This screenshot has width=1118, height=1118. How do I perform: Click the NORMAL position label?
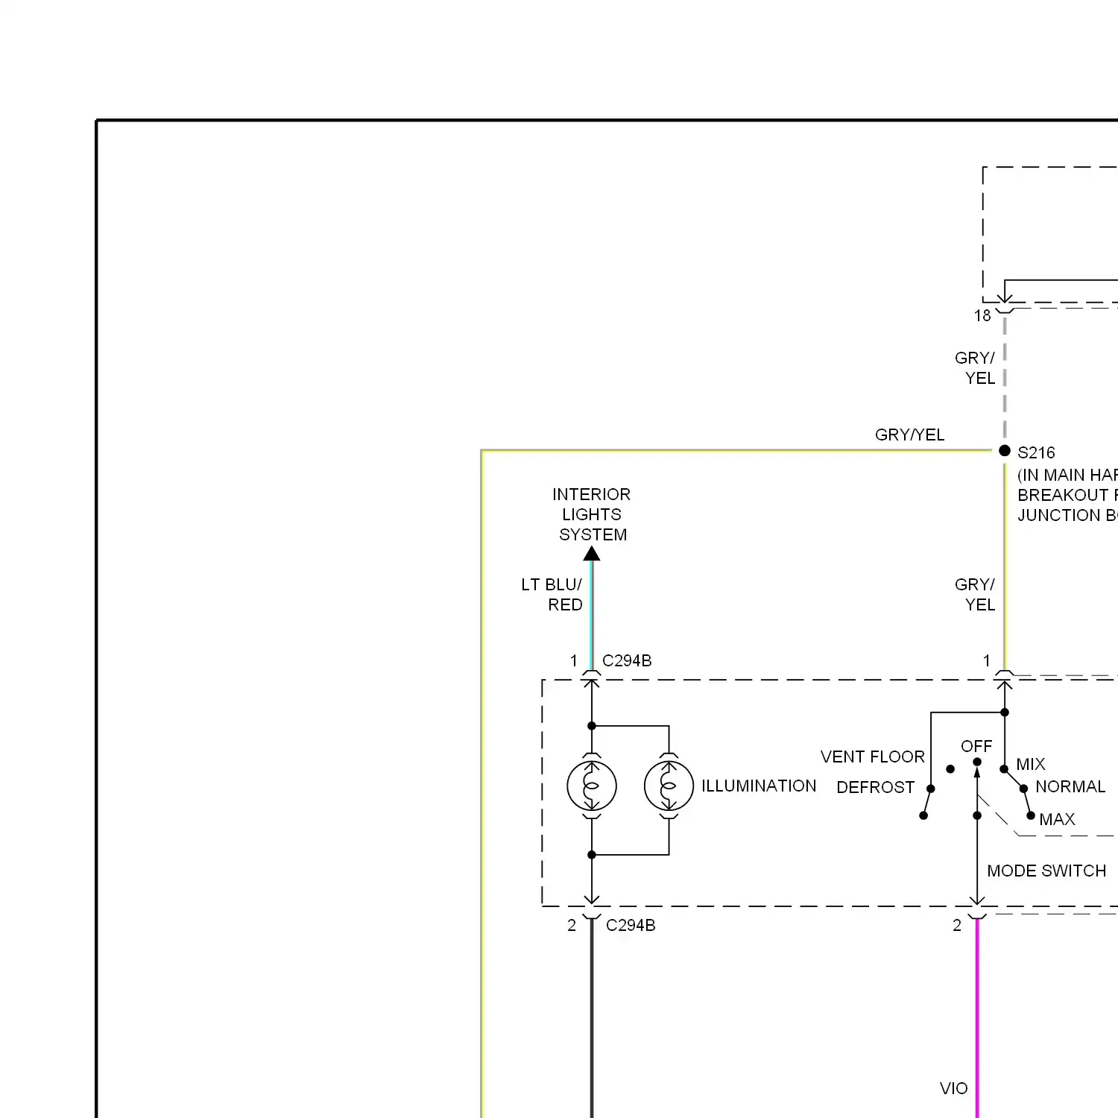1070,786
